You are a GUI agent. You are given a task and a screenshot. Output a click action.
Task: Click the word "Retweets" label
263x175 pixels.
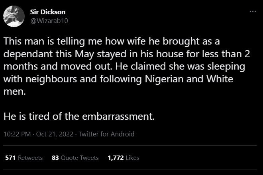(x=29, y=158)
